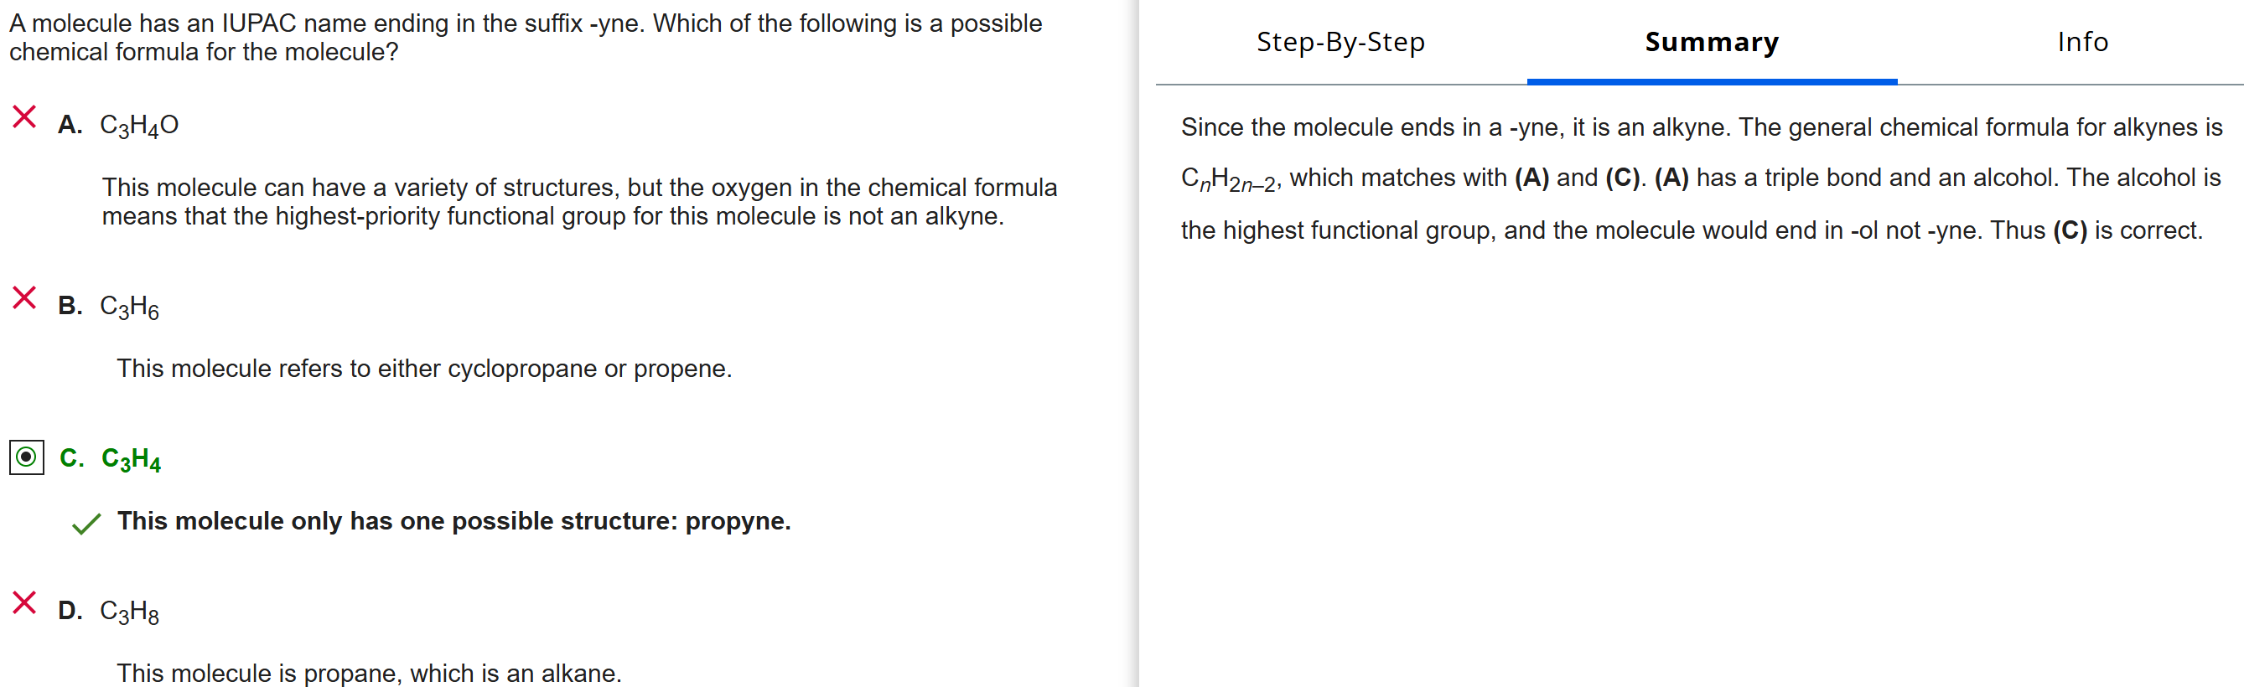Choose the green C3H4 answer option

coord(132,459)
